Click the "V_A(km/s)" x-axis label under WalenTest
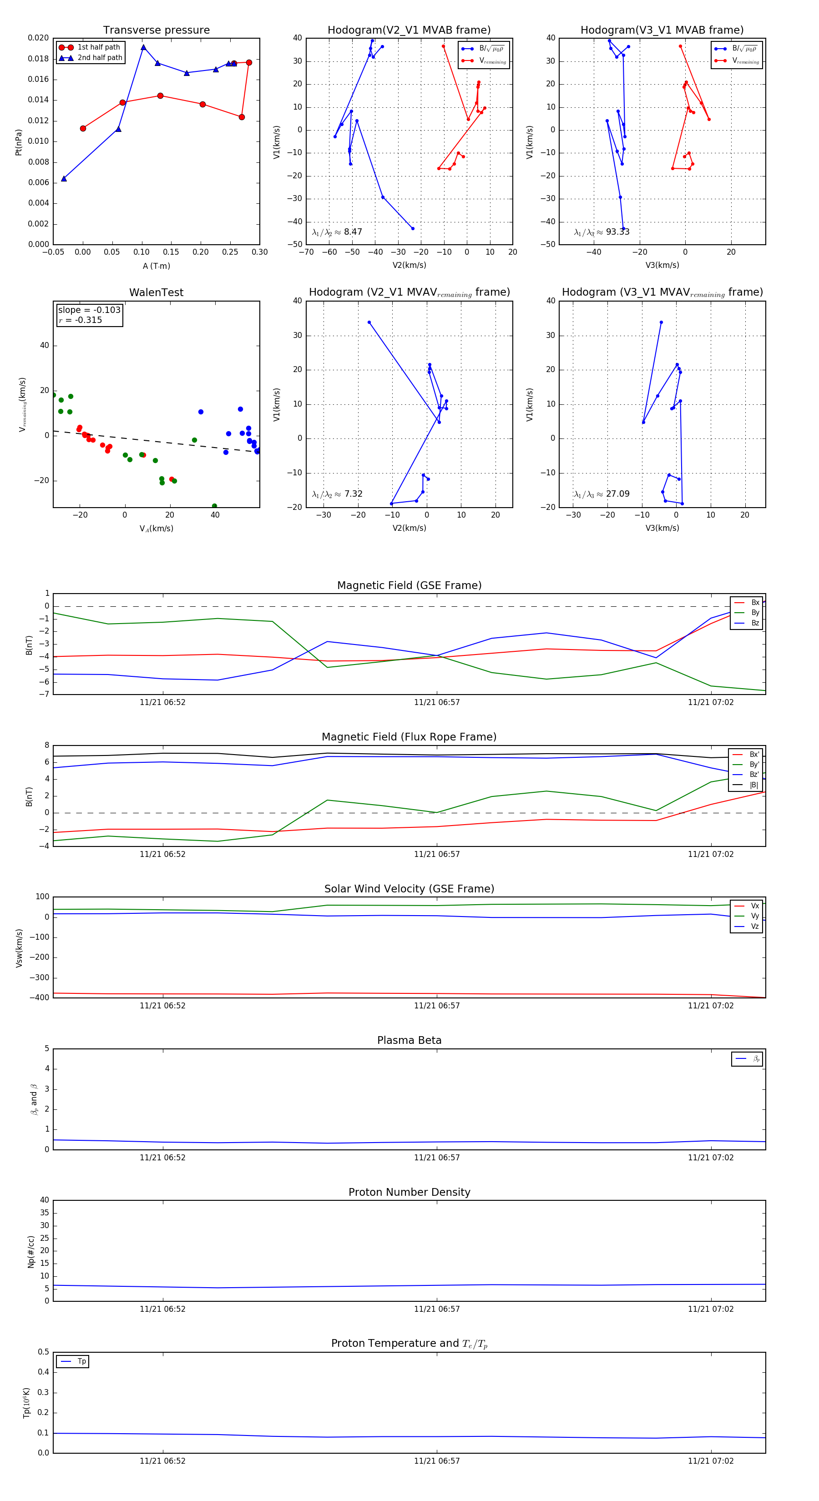Screen dimensions: 819x1501 [156, 529]
